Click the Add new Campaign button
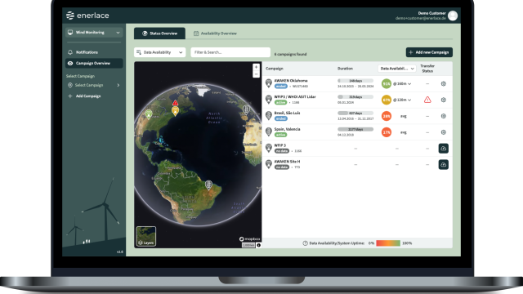This screenshot has width=523, height=294. 429,52
